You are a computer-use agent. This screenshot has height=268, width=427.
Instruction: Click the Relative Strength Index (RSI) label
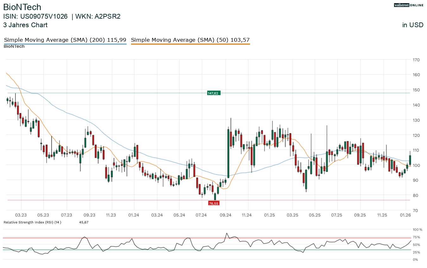click(x=32, y=222)
